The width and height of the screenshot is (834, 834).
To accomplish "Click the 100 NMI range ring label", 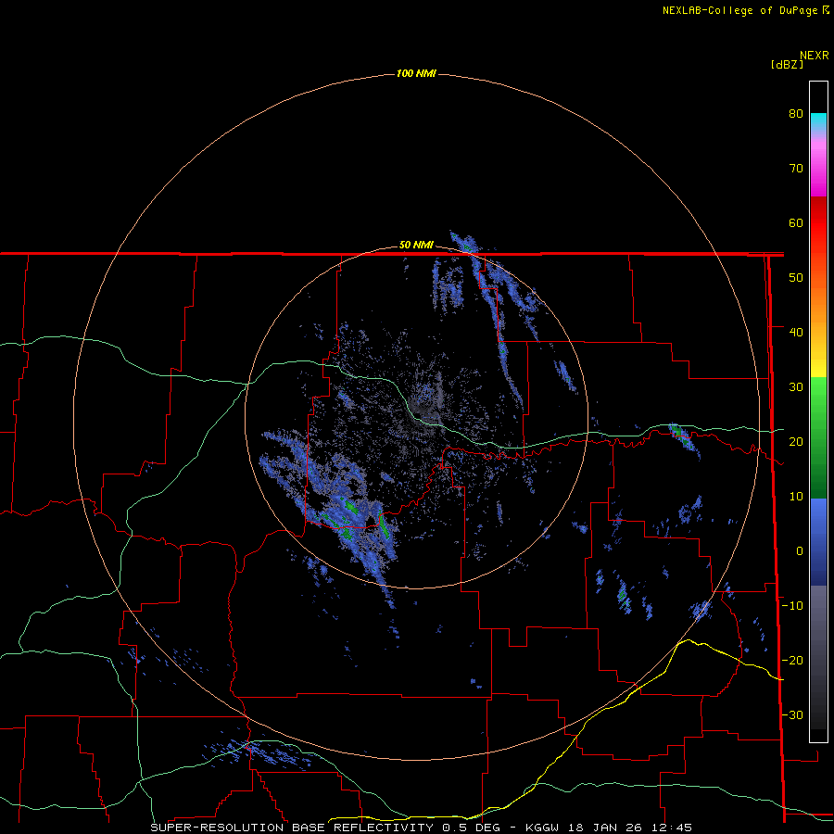I will click(x=416, y=73).
